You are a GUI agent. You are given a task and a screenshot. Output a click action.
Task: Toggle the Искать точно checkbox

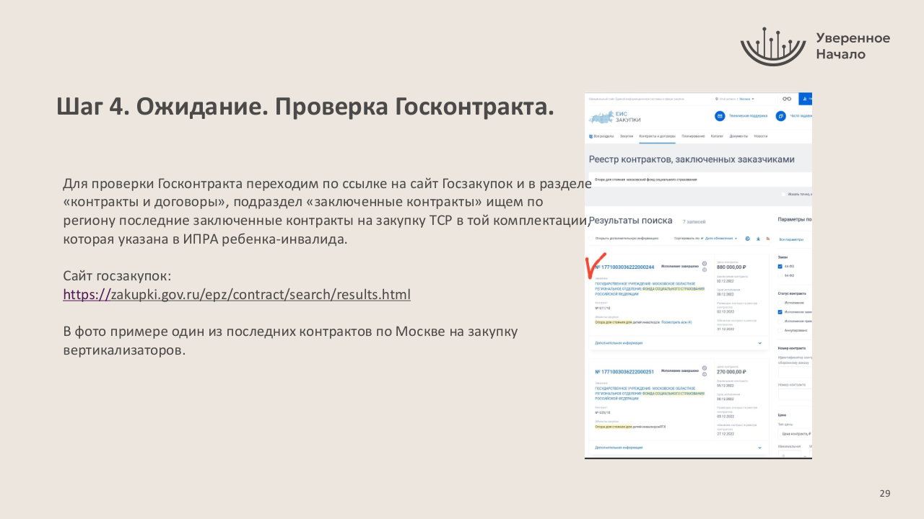(784, 195)
